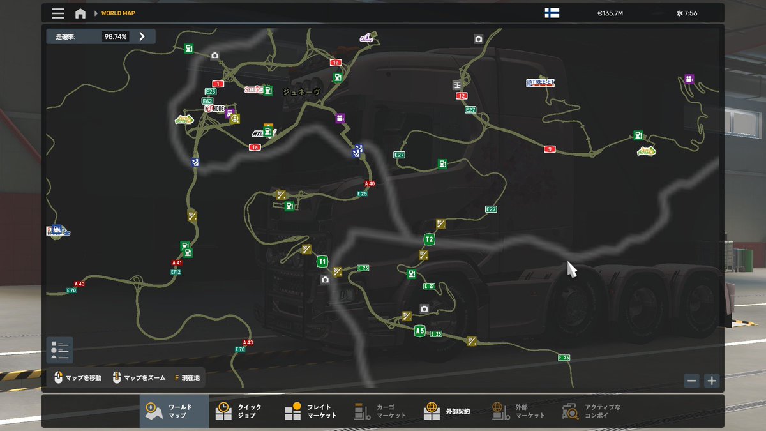Zoom in with the plus button

tap(712, 381)
